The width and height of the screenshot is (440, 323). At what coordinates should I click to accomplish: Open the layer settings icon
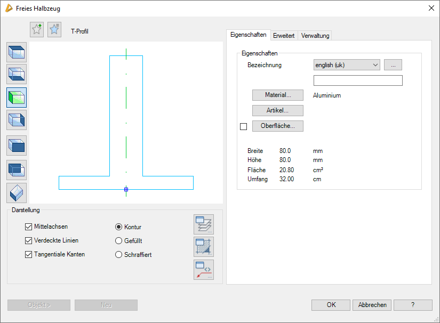point(204,224)
